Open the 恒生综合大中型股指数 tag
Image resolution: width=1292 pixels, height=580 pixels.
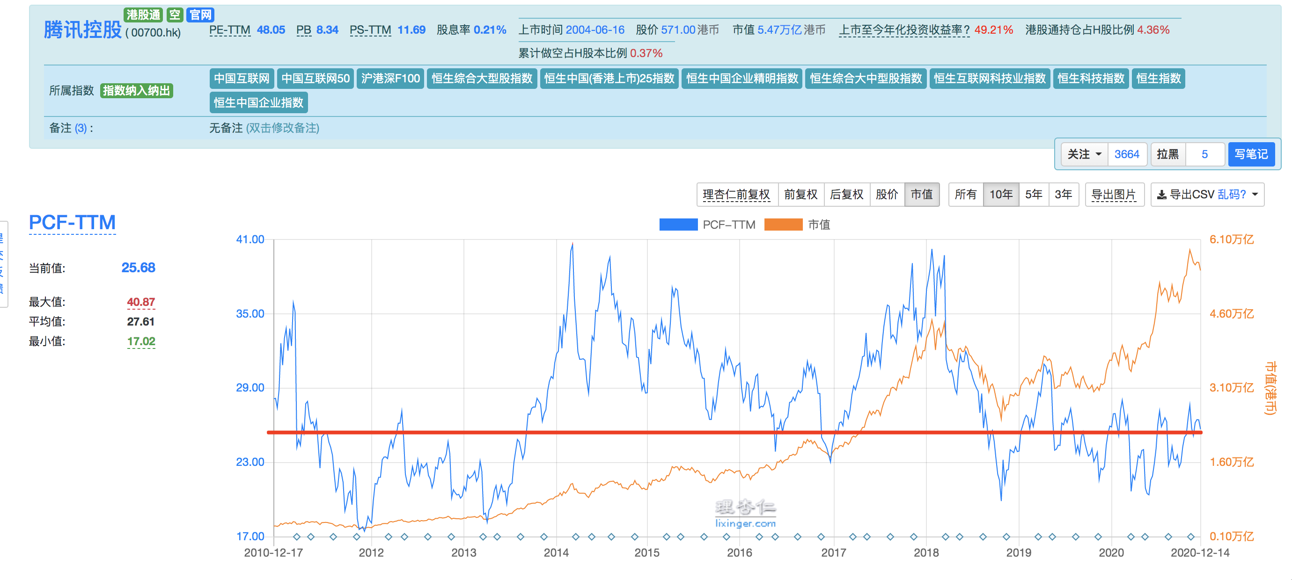point(866,79)
